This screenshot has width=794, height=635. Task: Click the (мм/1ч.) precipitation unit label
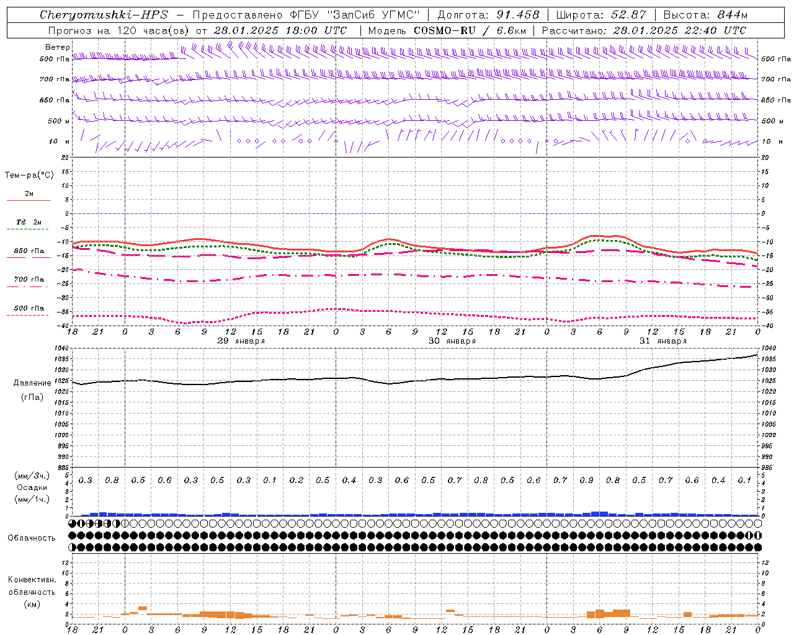click(x=32, y=499)
